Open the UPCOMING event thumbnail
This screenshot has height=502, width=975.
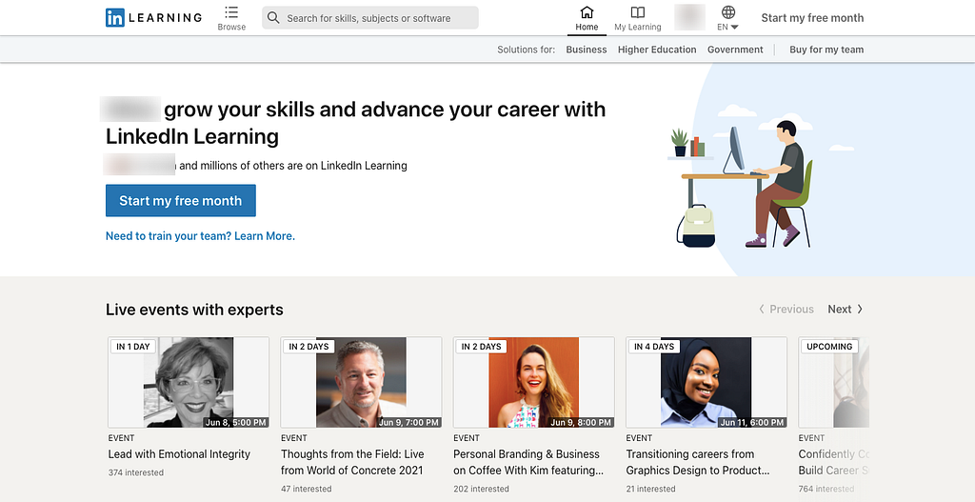coord(834,382)
